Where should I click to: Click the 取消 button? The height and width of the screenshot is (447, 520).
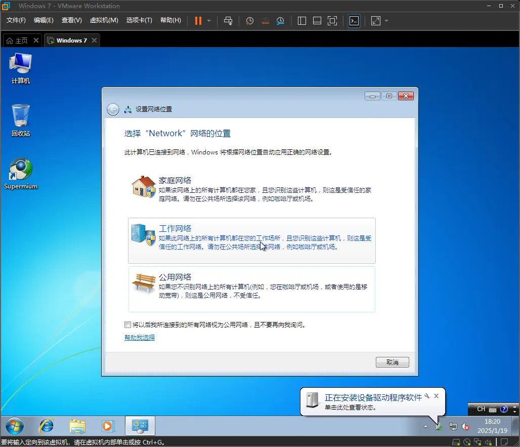[393, 362]
